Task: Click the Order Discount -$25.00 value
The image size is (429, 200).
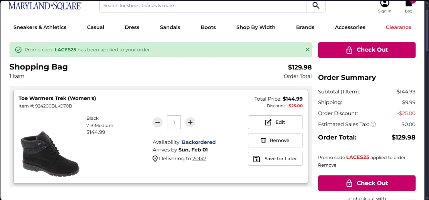Action: coord(406,113)
